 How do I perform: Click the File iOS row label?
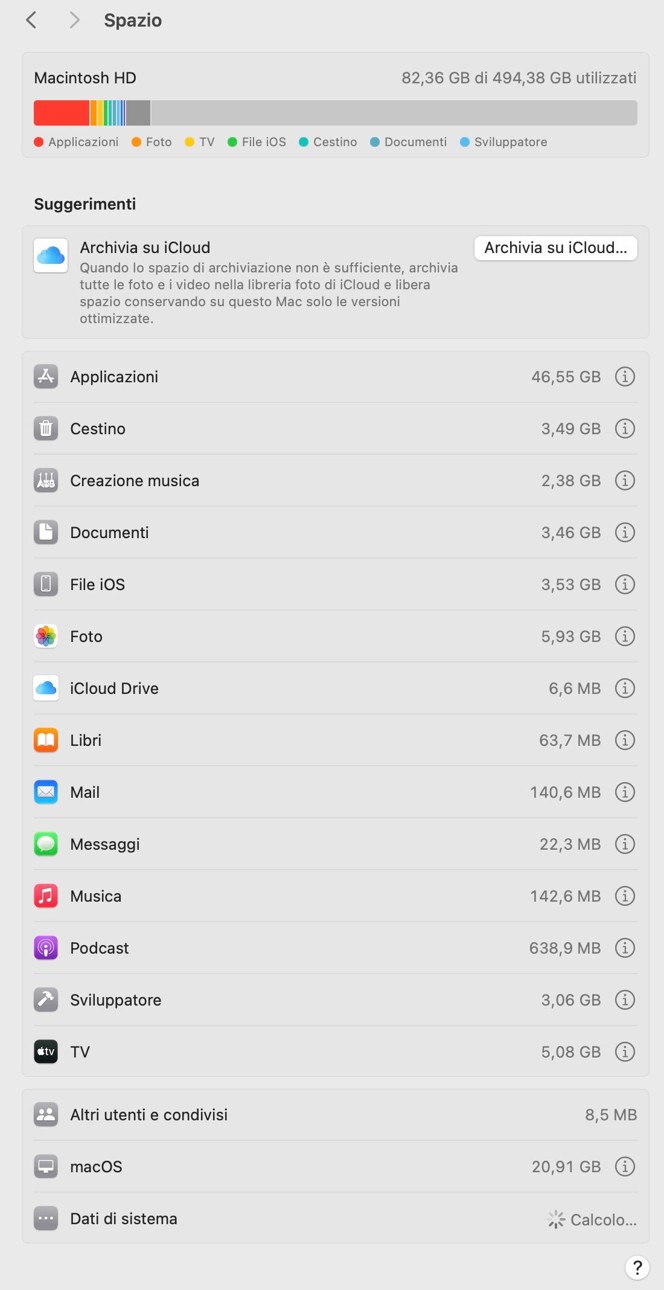[x=97, y=585]
